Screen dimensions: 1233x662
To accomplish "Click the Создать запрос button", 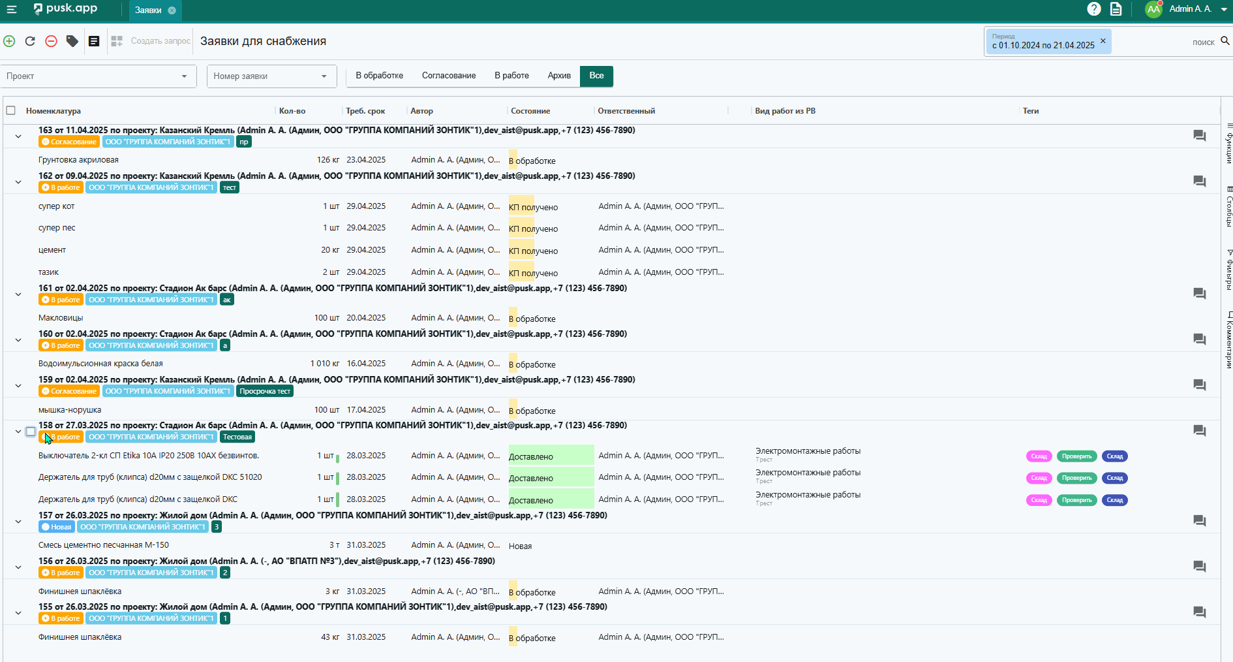I will 160,41.
